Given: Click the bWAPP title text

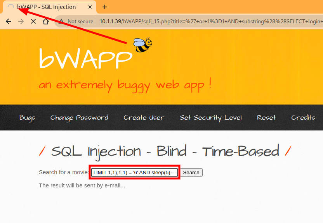Looking at the screenshot, I should pyautogui.click(x=86, y=59).
